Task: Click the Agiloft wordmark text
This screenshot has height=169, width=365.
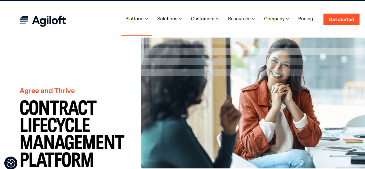Action: (49, 21)
